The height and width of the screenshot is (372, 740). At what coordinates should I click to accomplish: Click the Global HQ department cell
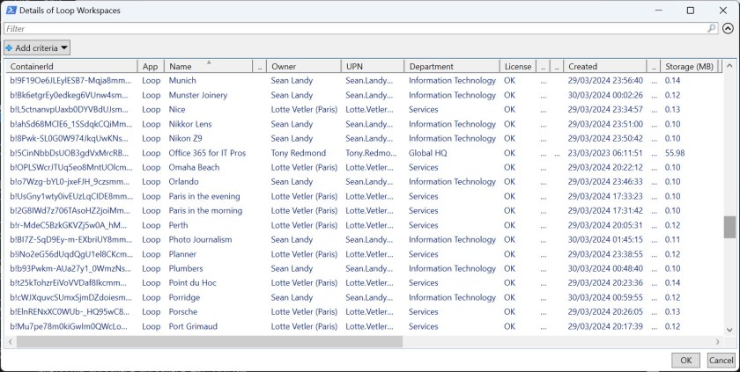point(427,153)
